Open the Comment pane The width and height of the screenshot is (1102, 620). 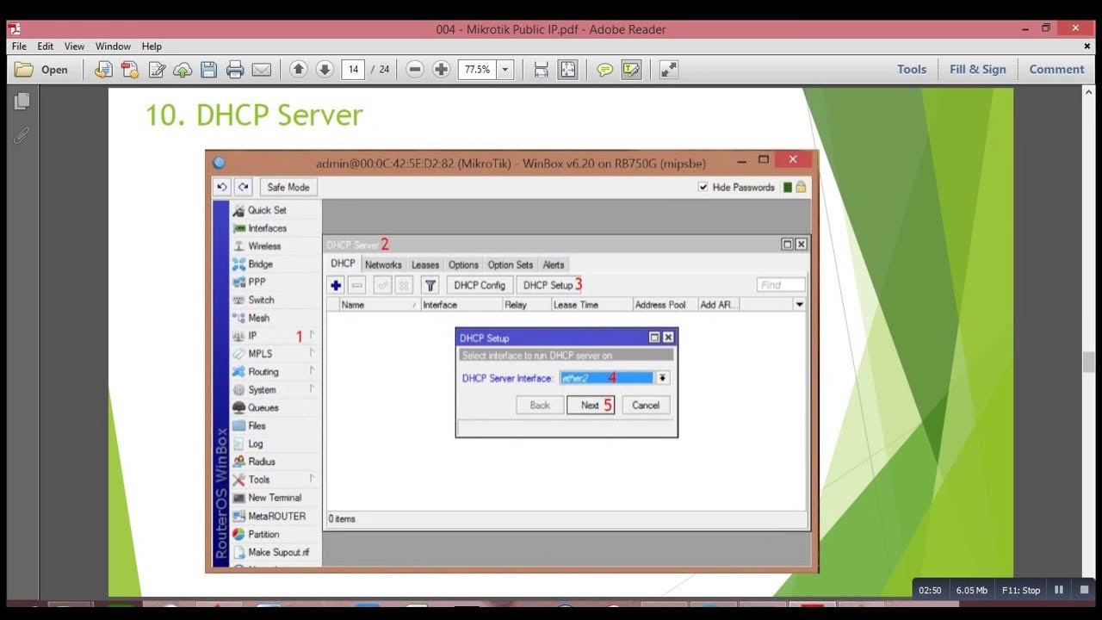tap(1057, 70)
